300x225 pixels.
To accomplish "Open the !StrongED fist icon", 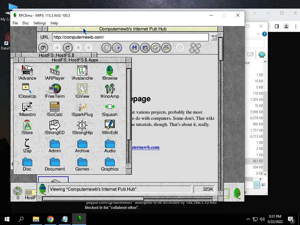I will tap(55, 127).
